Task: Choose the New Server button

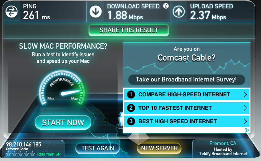Action: 159,148
